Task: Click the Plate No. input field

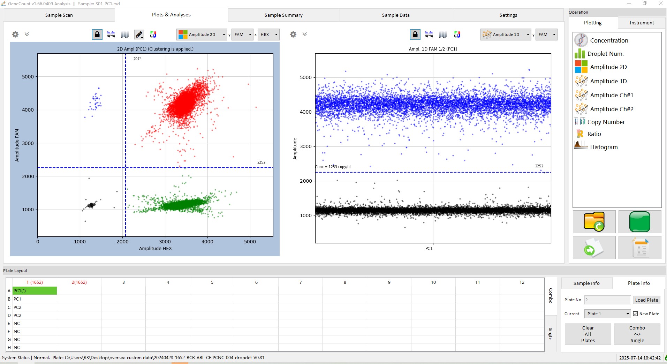Action: click(x=607, y=300)
